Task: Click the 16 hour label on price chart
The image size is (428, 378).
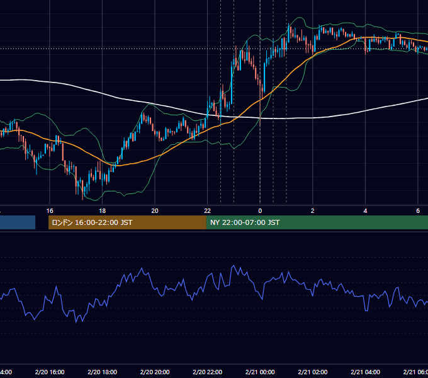Action: [x=50, y=211]
